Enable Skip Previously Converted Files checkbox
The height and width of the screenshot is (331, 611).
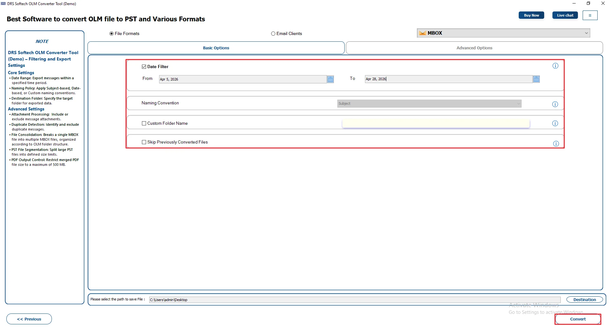pyautogui.click(x=144, y=142)
